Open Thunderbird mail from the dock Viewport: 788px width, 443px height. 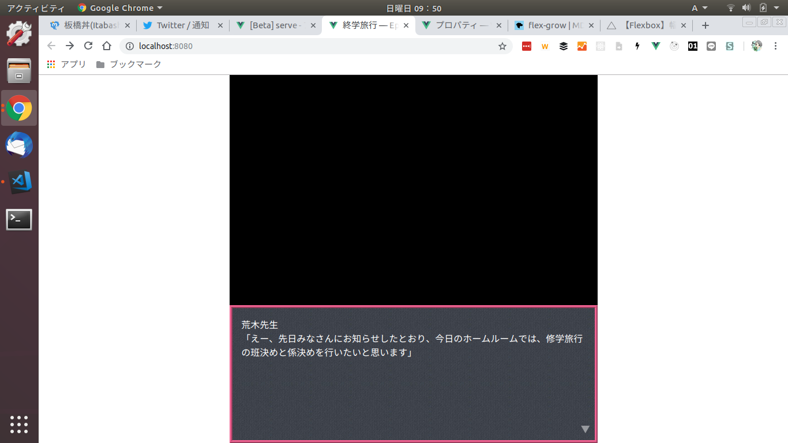[x=19, y=145]
